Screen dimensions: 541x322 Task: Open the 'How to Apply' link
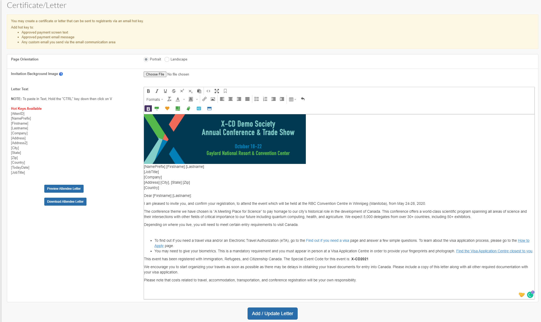tap(524, 240)
